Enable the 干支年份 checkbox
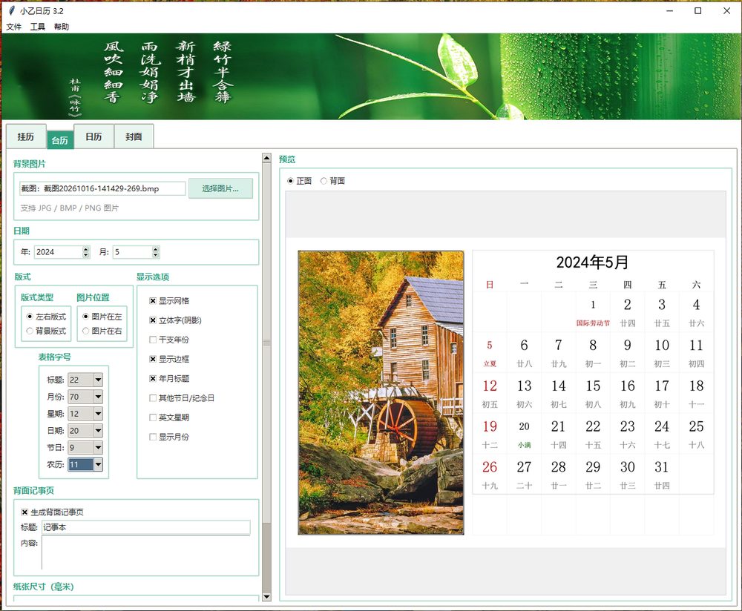 point(153,340)
